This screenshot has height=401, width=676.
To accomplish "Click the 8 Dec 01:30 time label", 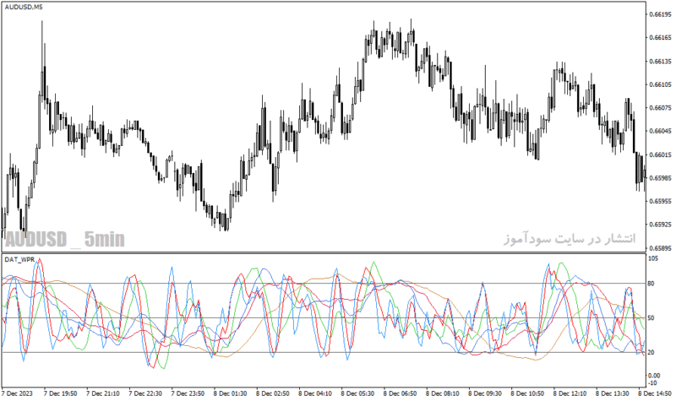I will coord(231,393).
